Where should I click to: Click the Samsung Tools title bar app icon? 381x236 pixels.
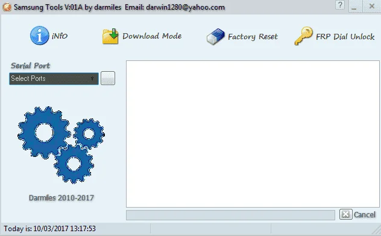[x=7, y=7]
